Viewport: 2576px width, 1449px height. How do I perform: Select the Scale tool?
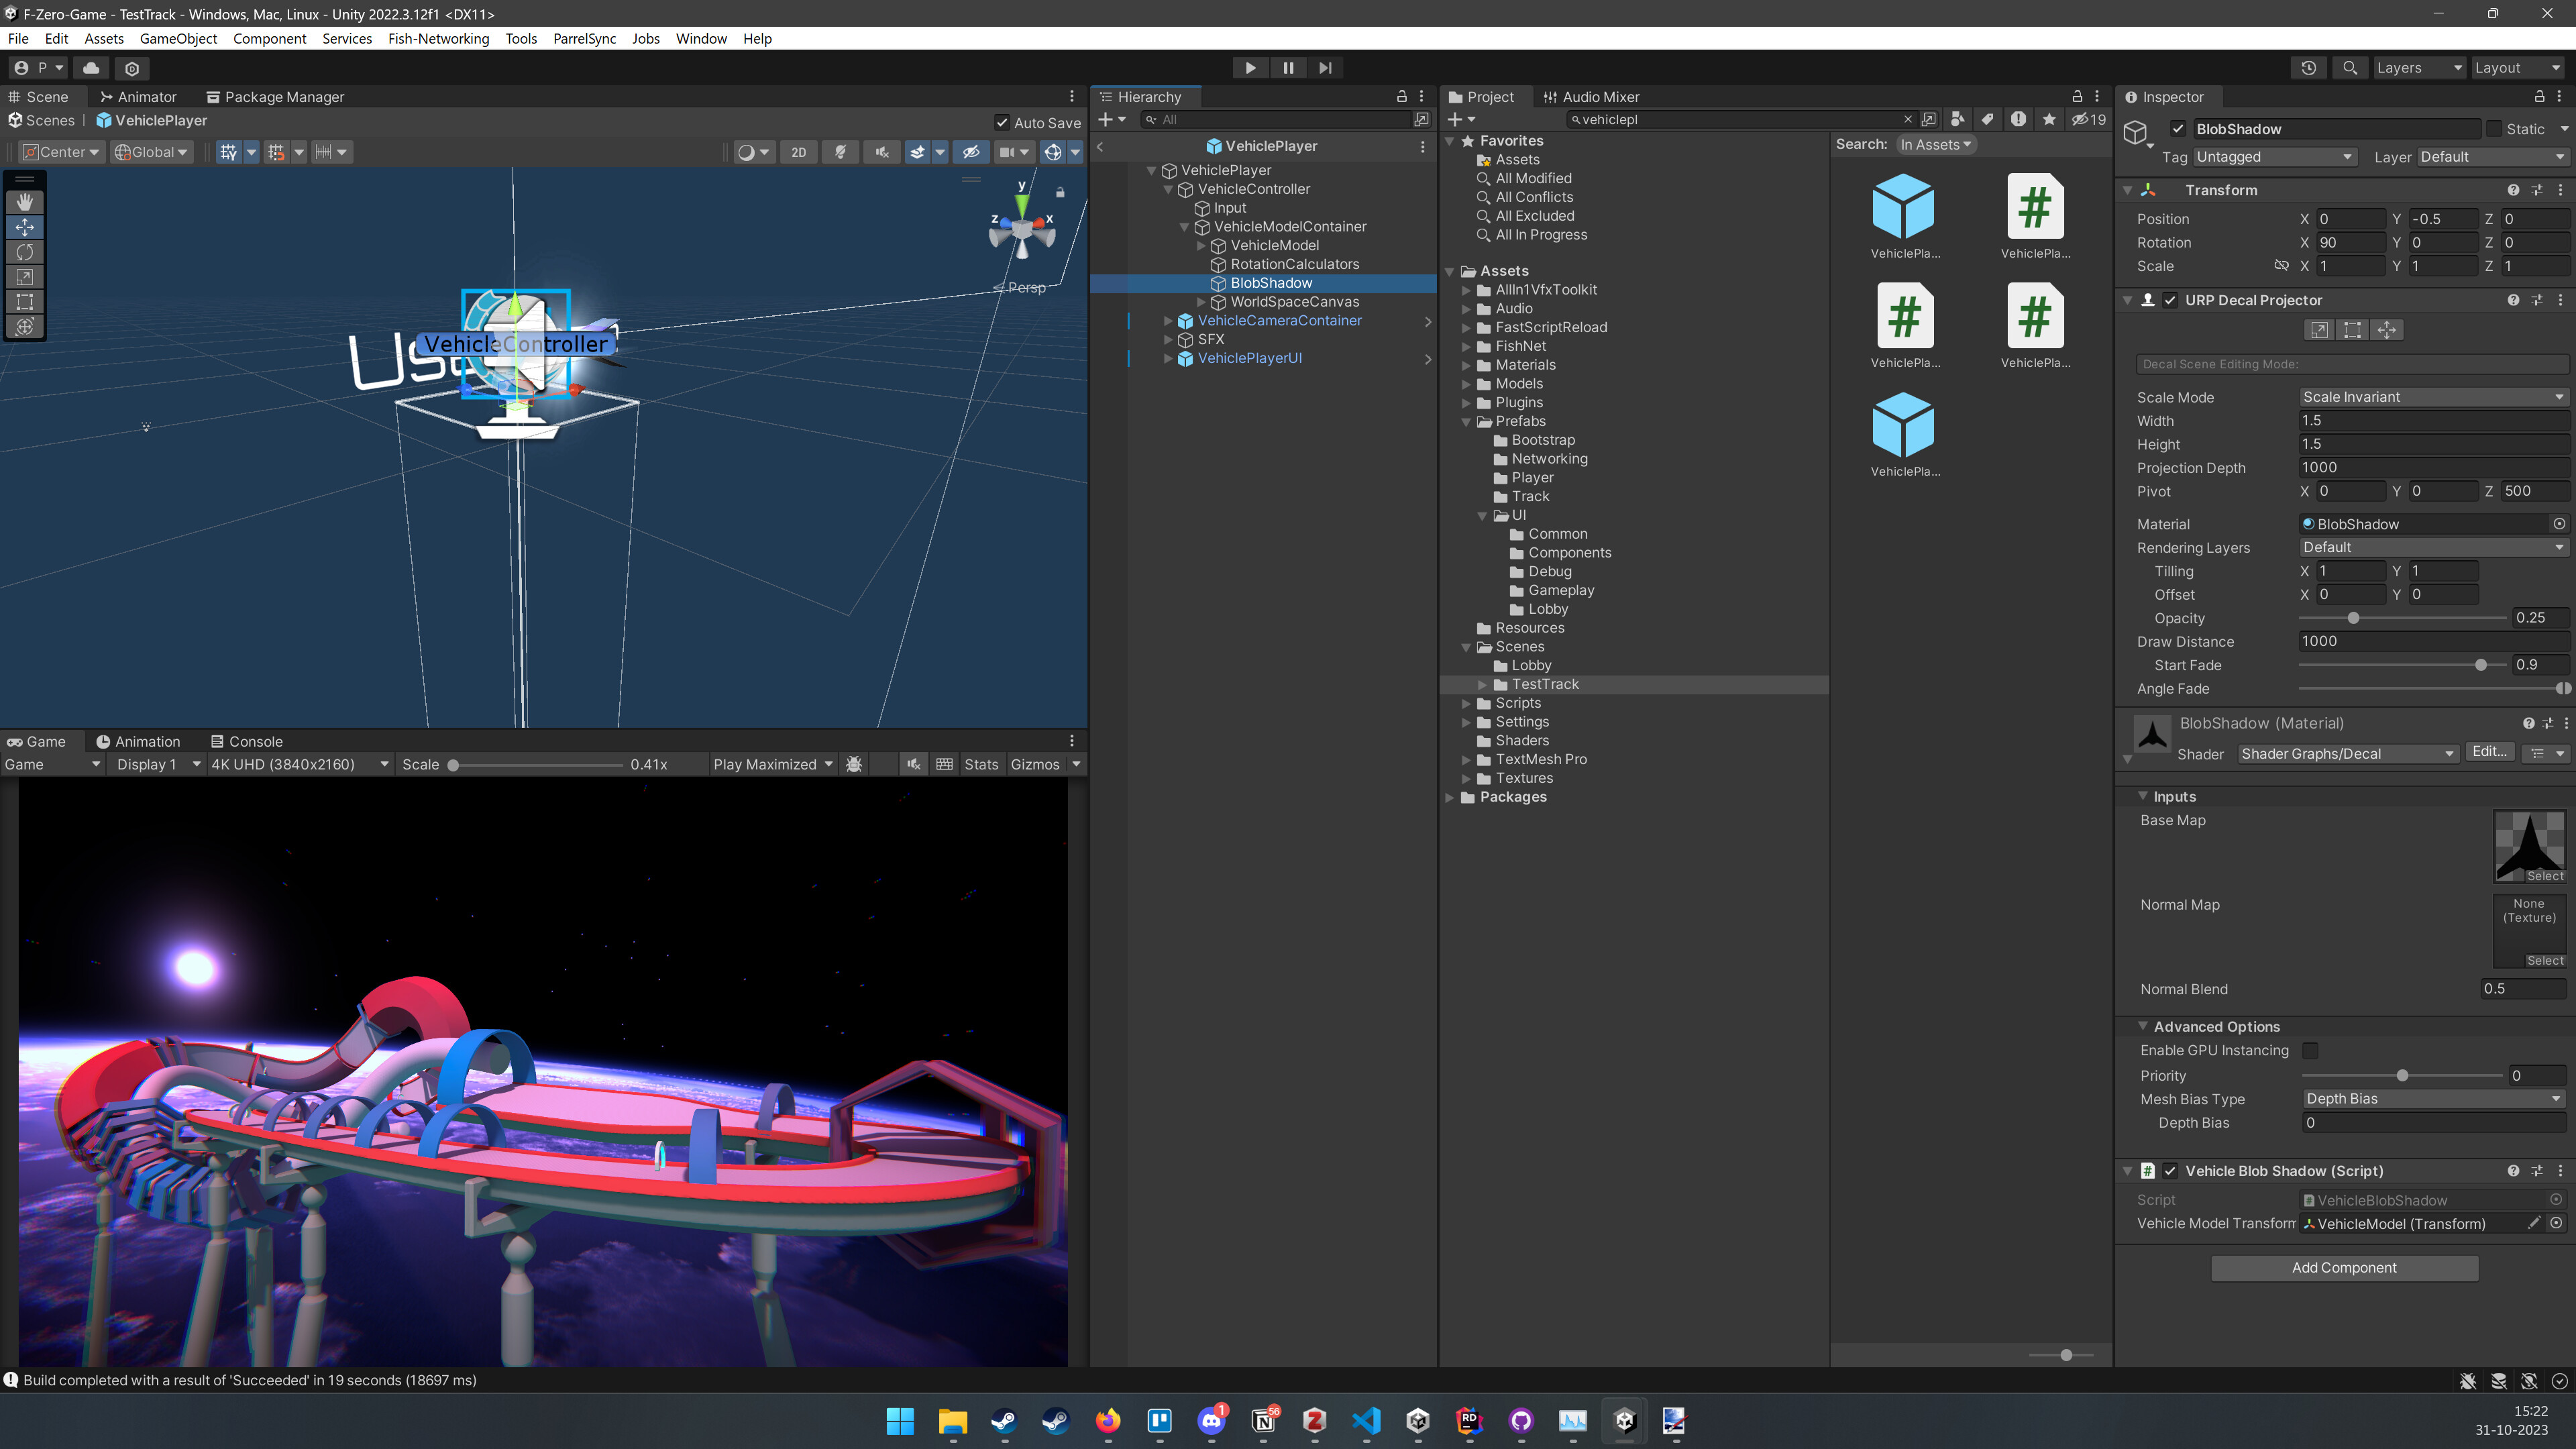[24, 276]
